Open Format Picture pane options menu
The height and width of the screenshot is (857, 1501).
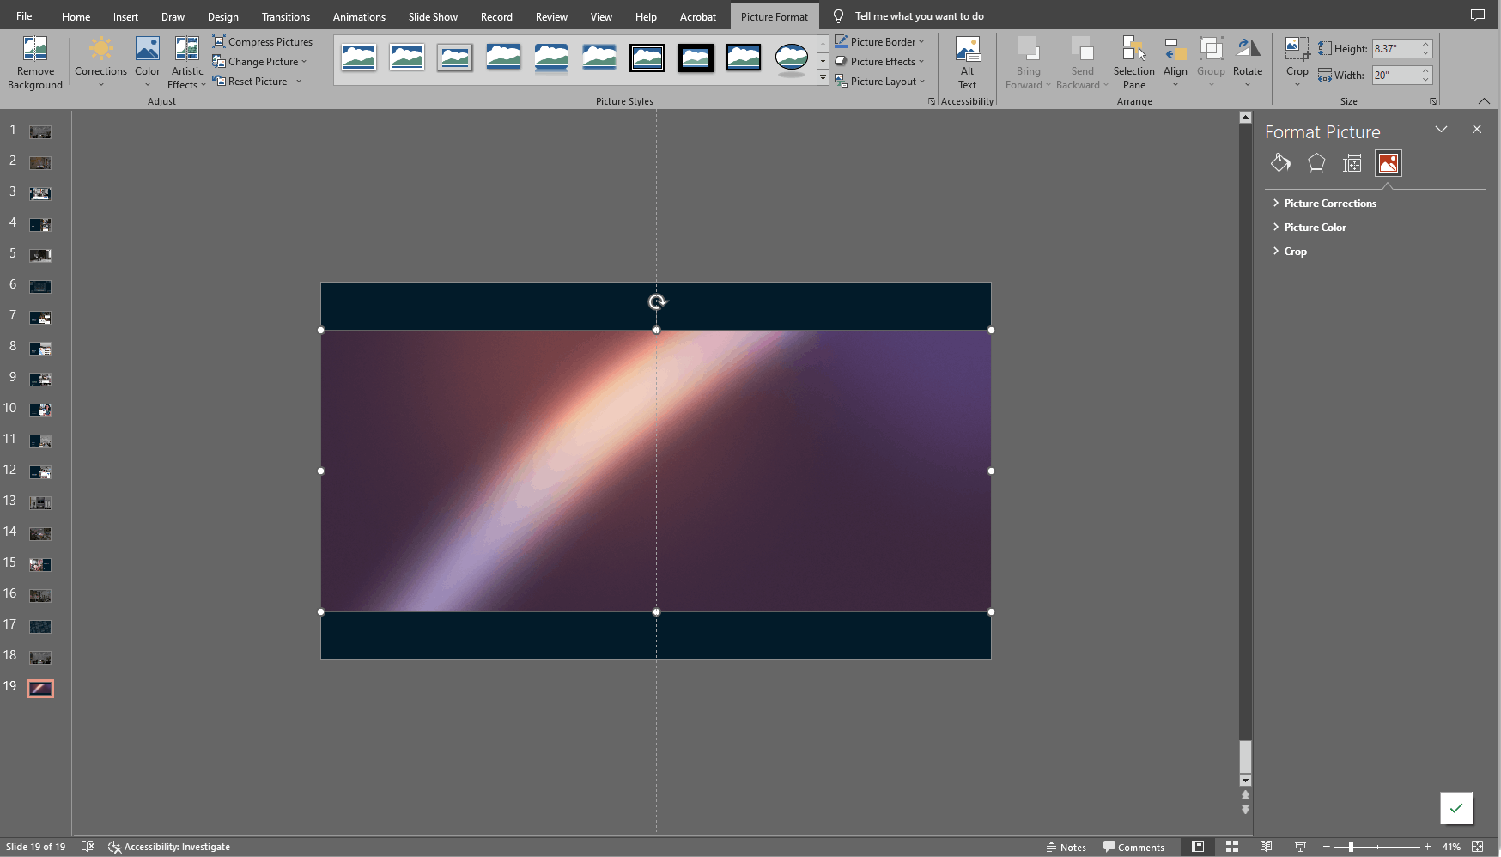coord(1441,129)
